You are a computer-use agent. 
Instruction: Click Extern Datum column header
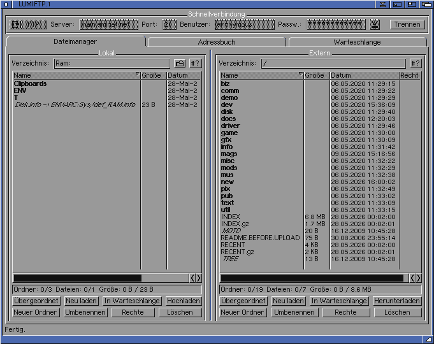[x=365, y=75]
